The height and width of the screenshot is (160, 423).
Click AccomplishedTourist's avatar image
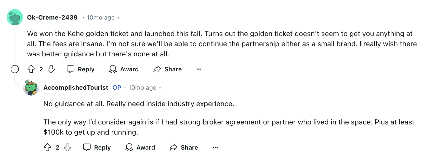coord(31,88)
